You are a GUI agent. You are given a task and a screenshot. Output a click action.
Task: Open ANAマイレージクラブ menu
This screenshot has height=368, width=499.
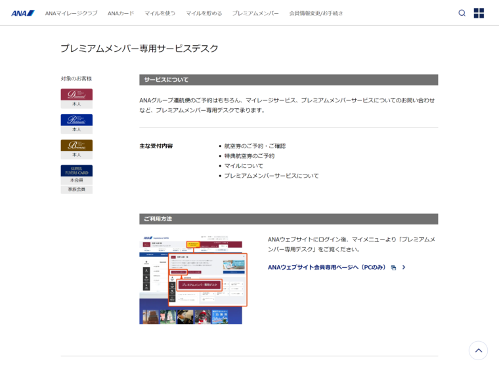(72, 13)
